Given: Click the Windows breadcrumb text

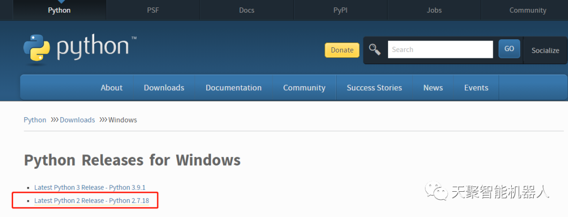Looking at the screenshot, I should 123,120.
